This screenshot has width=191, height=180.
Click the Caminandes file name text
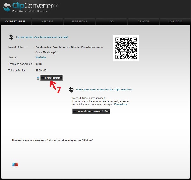[69, 47]
